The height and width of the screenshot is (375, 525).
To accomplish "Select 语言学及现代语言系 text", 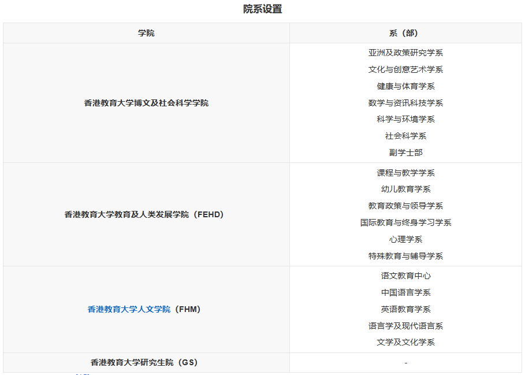I will pyautogui.click(x=405, y=326).
